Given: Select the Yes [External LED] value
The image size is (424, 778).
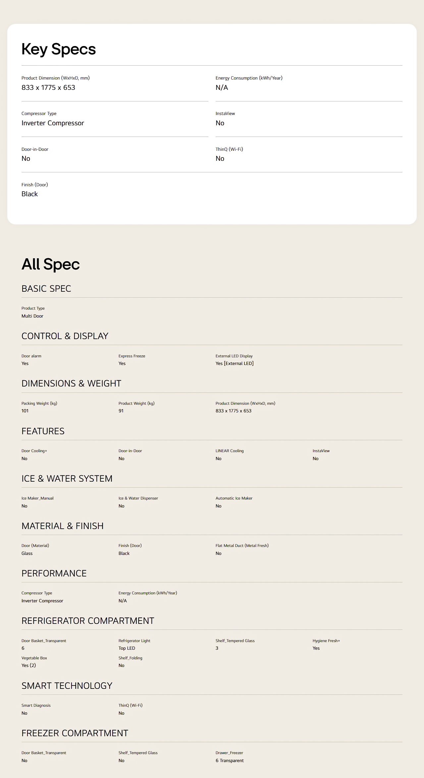Looking at the screenshot, I should click(x=235, y=364).
